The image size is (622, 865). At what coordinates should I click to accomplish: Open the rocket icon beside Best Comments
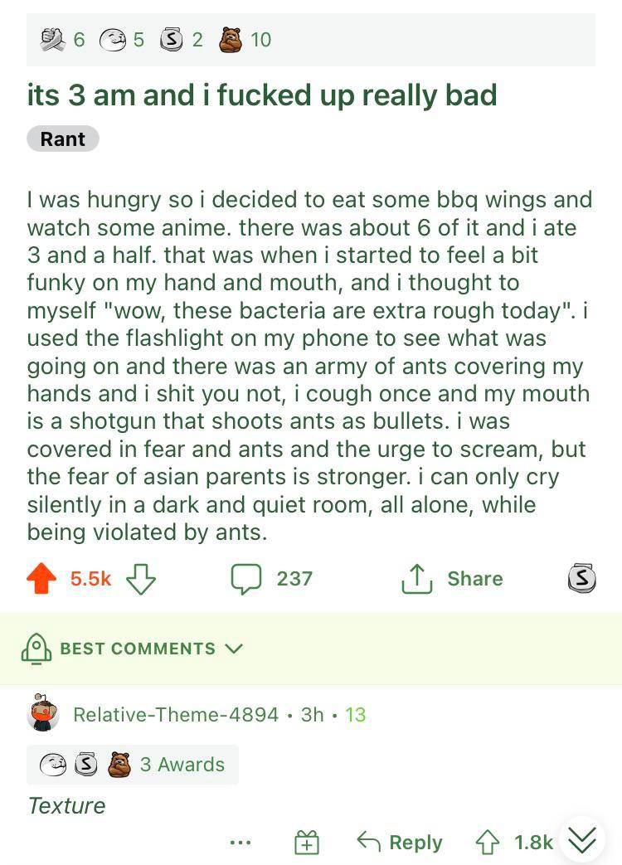click(x=36, y=649)
